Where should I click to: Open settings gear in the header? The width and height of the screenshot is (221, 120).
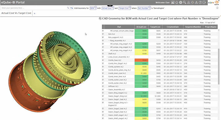[x=181, y=2]
